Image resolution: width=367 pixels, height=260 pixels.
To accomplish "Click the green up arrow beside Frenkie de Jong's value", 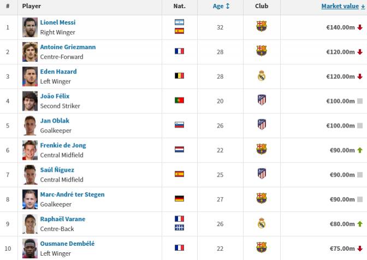I will tap(360, 150).
